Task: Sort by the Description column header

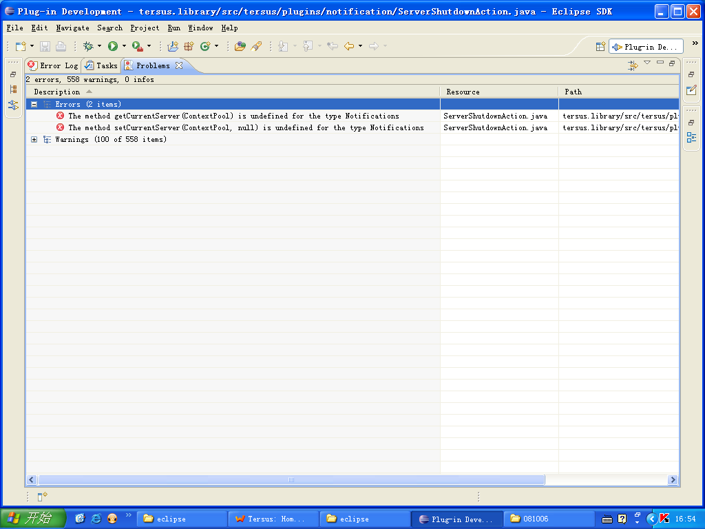Action: tap(57, 92)
